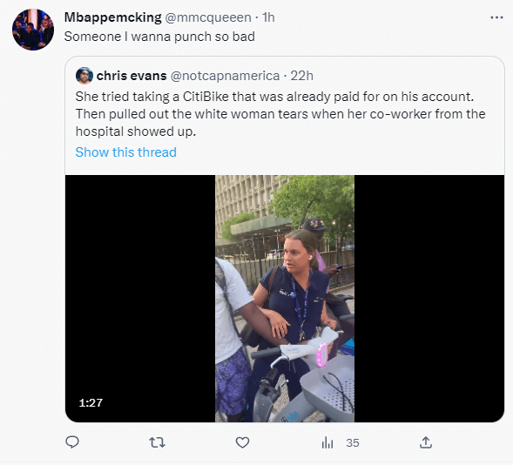Click the Mbappemcking display name
The height and width of the screenshot is (465, 513).
point(113,17)
